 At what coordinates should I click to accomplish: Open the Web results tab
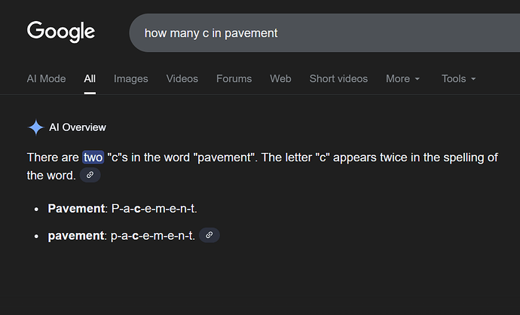coord(280,78)
